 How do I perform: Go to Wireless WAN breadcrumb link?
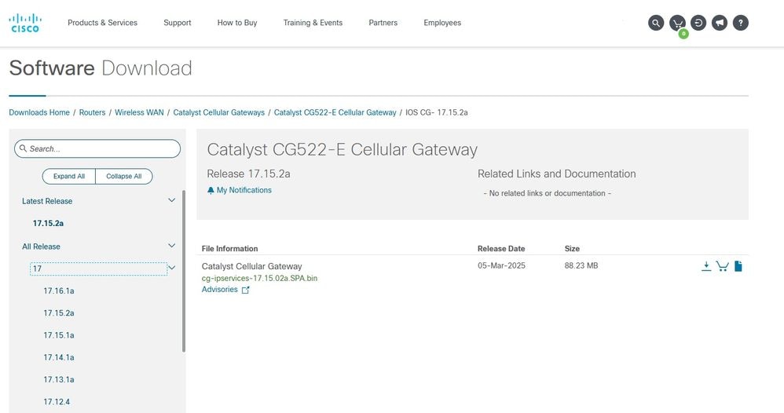(140, 112)
